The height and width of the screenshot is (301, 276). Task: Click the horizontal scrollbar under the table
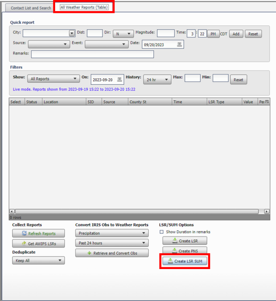(137, 211)
